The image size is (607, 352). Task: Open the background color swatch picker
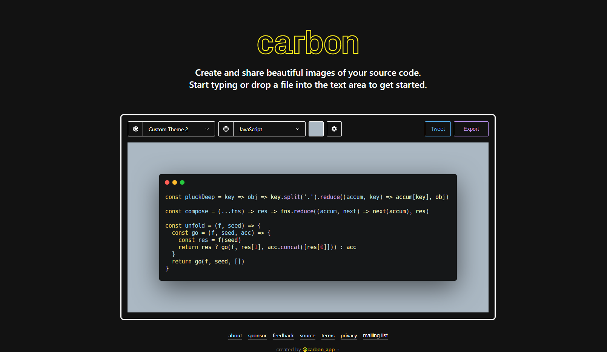[x=316, y=129]
